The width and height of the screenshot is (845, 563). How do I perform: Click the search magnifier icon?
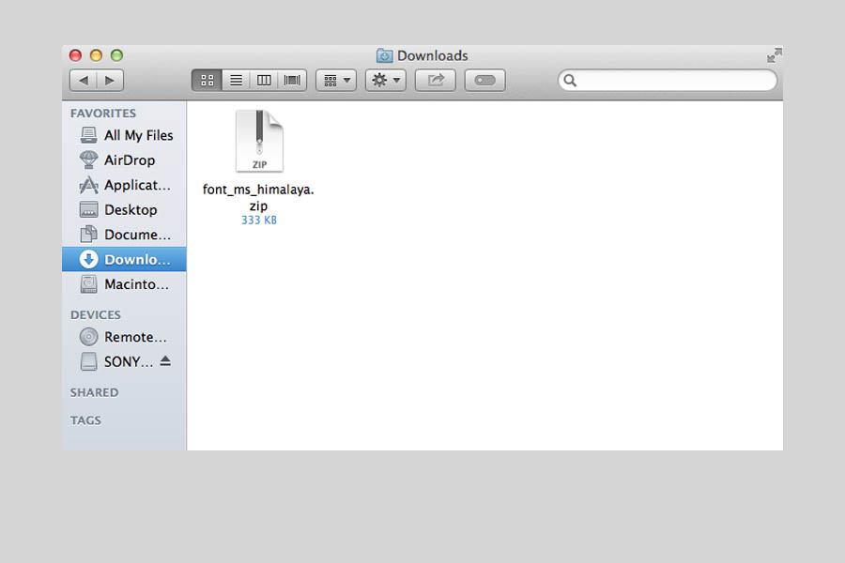click(x=570, y=81)
